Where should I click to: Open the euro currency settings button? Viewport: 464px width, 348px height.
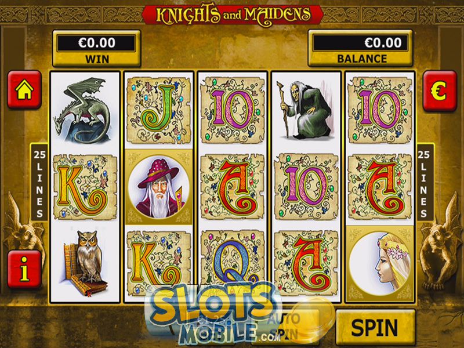pos(440,91)
